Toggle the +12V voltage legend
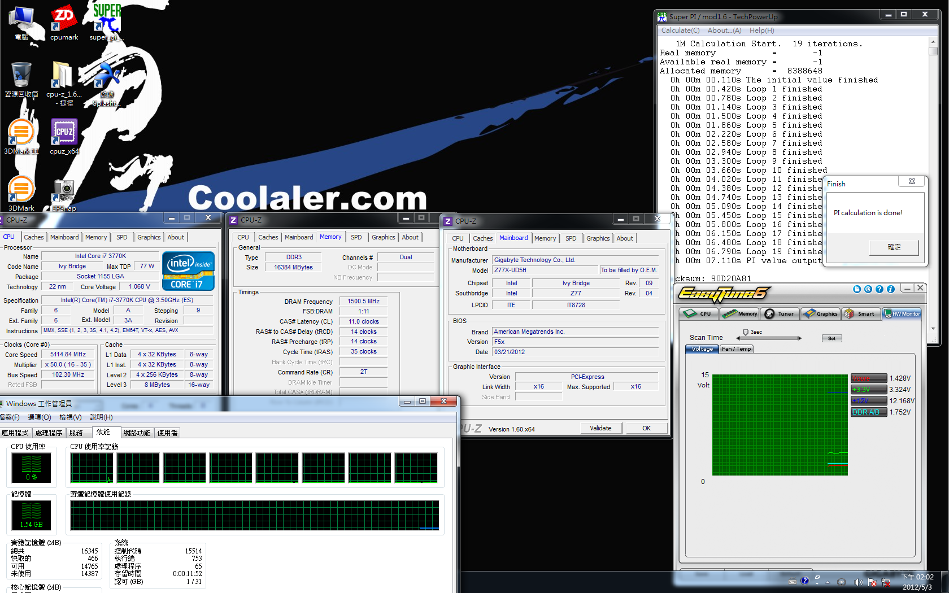Image resolution: width=949 pixels, height=593 pixels. coord(869,401)
